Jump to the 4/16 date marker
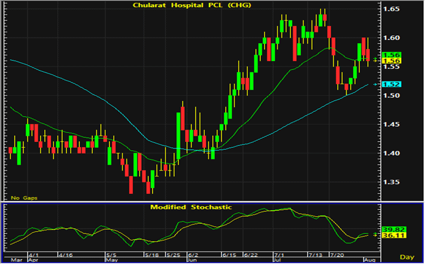This screenshot has height=264, width=425. point(66,255)
